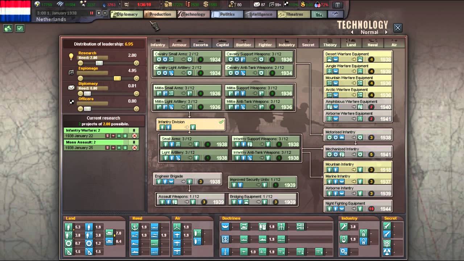Select Bridging Equipment technology
The height and width of the screenshot is (261, 464).
(262, 199)
